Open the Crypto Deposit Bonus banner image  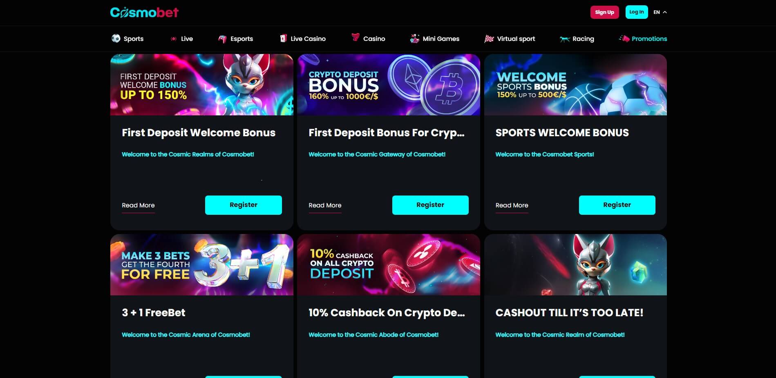(x=389, y=85)
